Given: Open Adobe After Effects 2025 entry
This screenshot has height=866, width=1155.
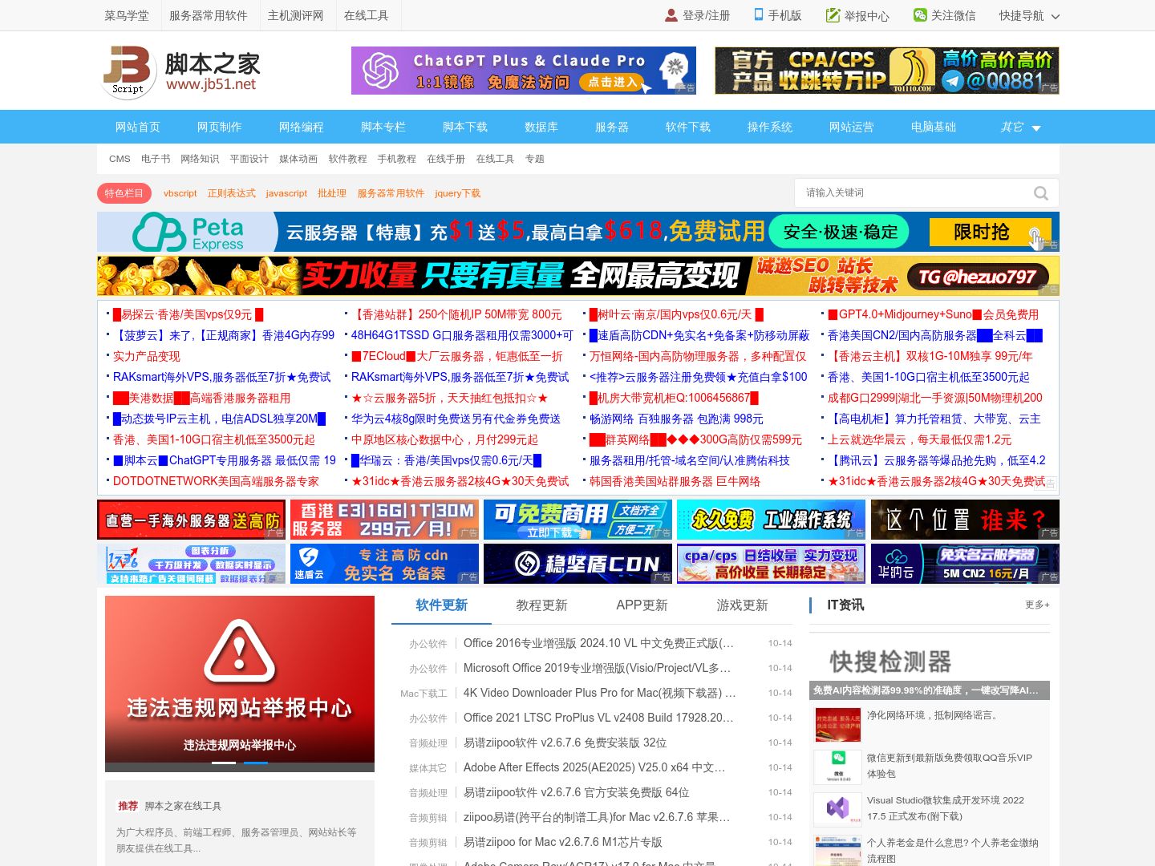Looking at the screenshot, I should click(594, 767).
